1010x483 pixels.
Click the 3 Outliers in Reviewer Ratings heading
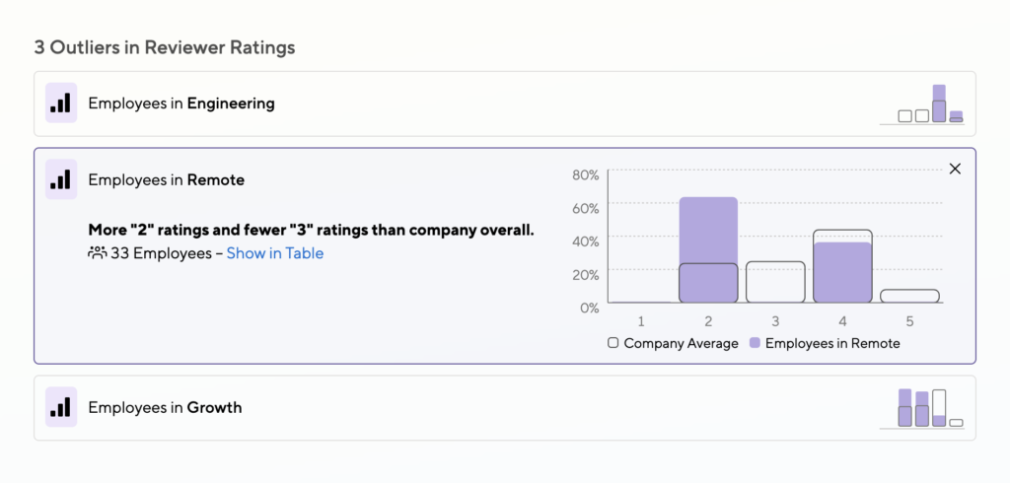[165, 47]
